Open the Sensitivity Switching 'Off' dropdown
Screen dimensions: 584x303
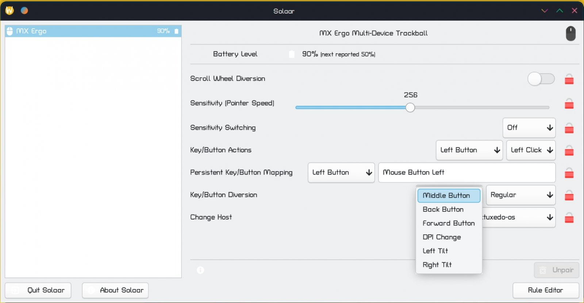coord(529,128)
